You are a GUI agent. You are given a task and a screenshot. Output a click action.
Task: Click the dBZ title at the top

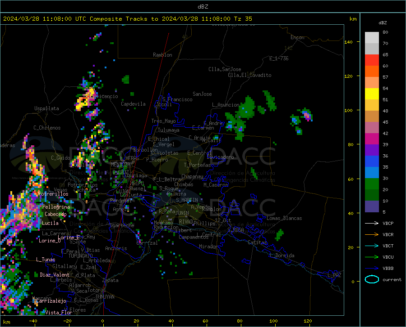203,7
